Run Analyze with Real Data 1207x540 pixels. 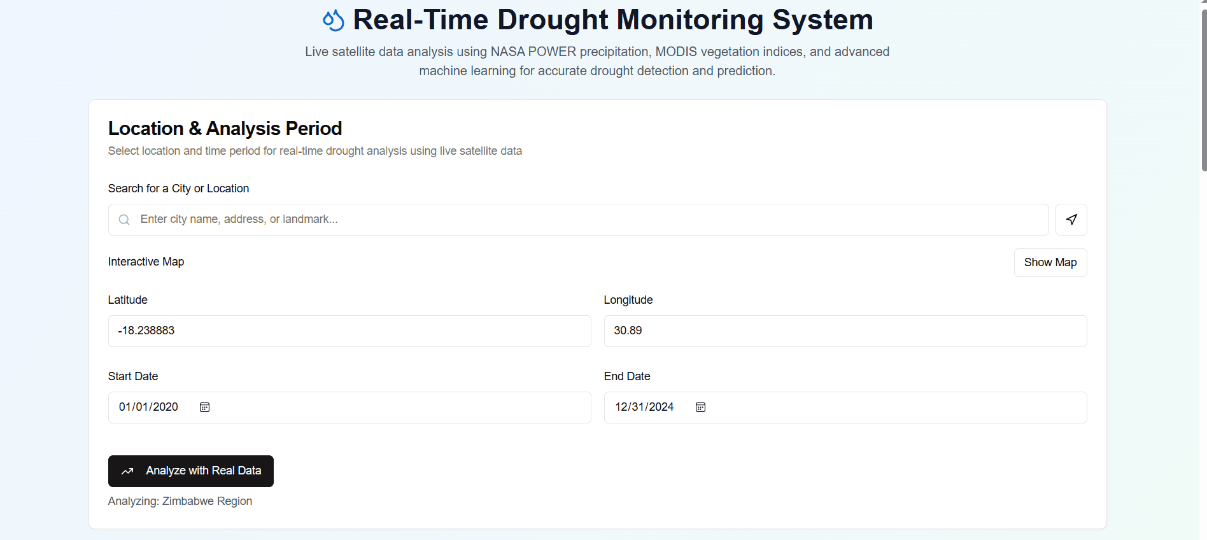191,471
